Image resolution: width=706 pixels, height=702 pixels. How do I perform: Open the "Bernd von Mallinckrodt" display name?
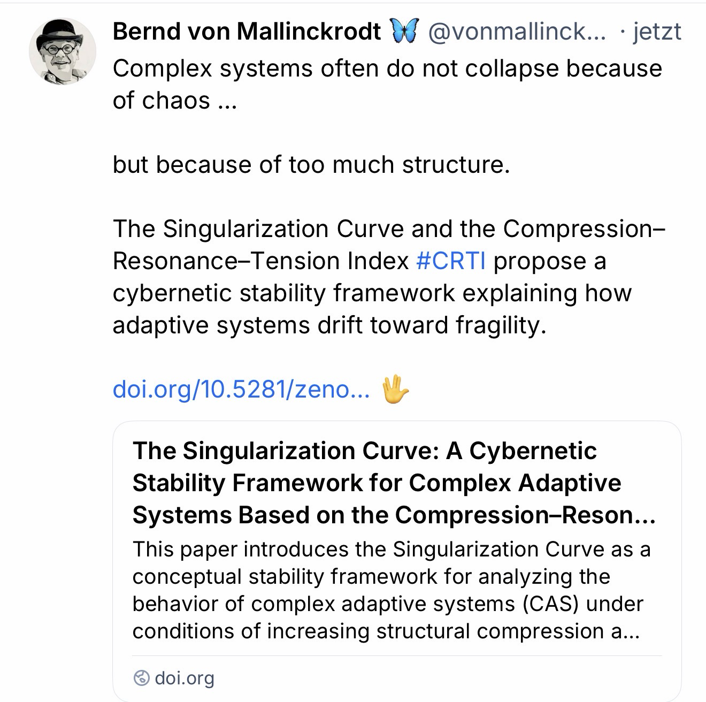coord(247,32)
